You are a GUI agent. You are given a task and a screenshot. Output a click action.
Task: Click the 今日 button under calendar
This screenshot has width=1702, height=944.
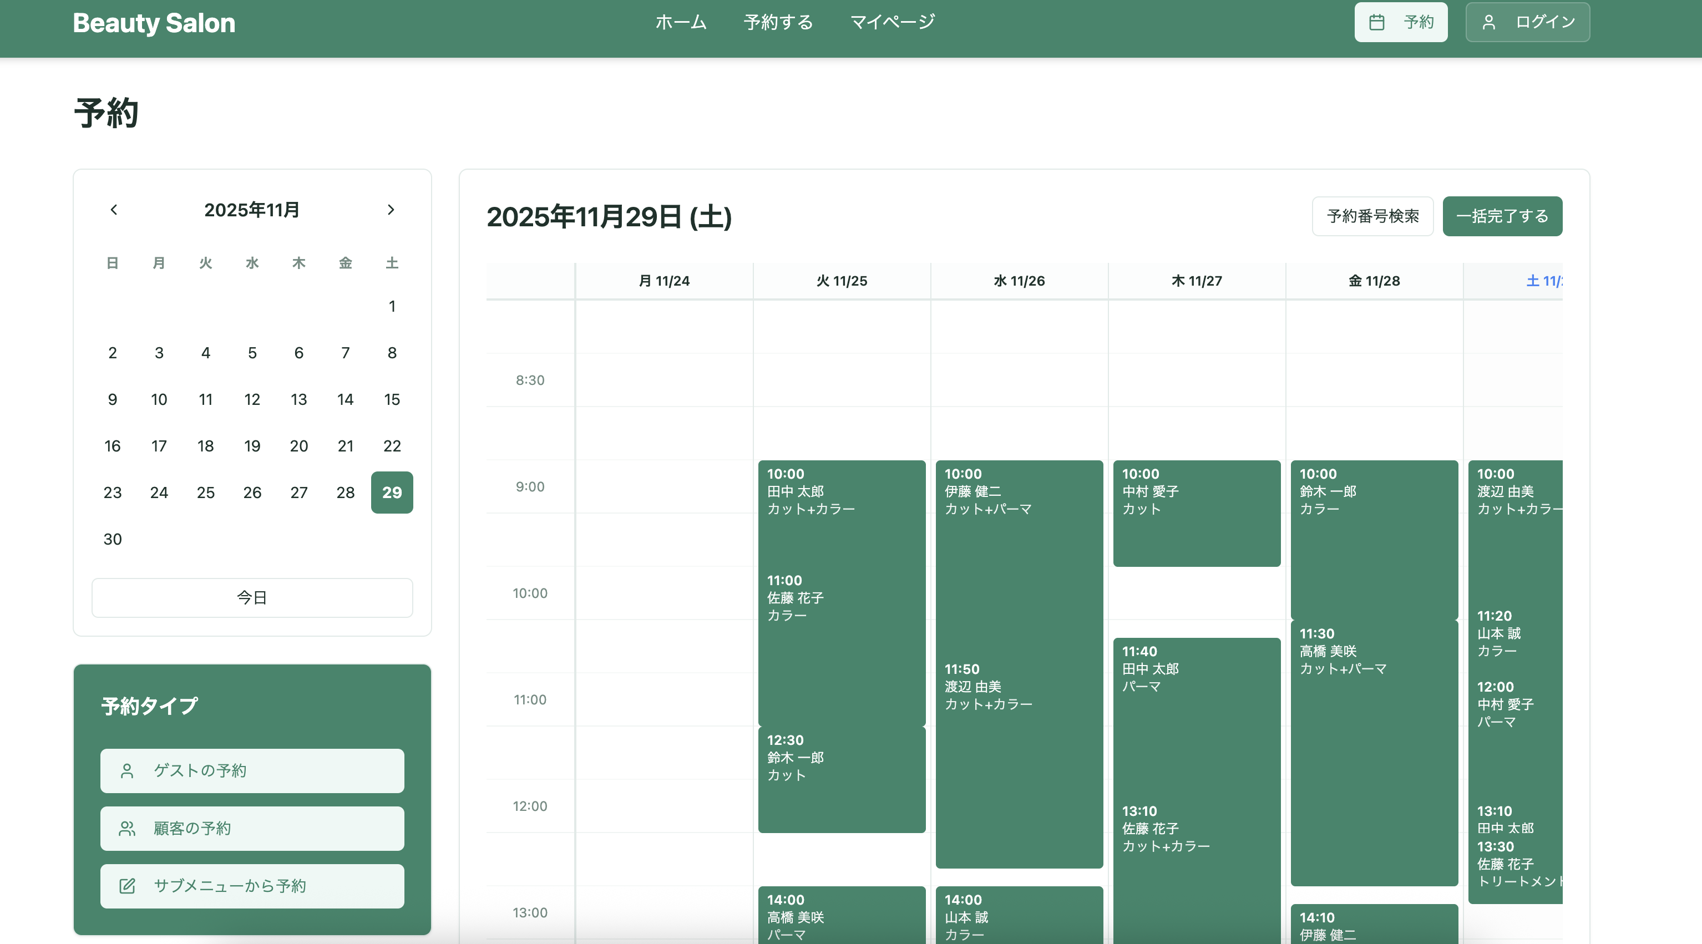pos(252,598)
